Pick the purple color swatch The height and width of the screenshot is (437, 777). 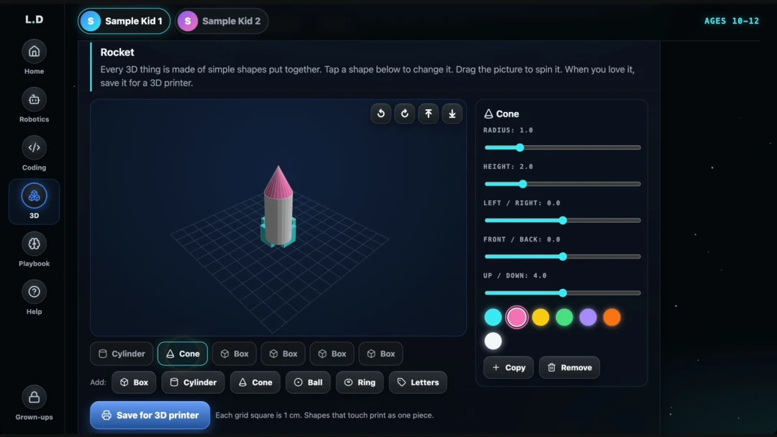point(589,317)
